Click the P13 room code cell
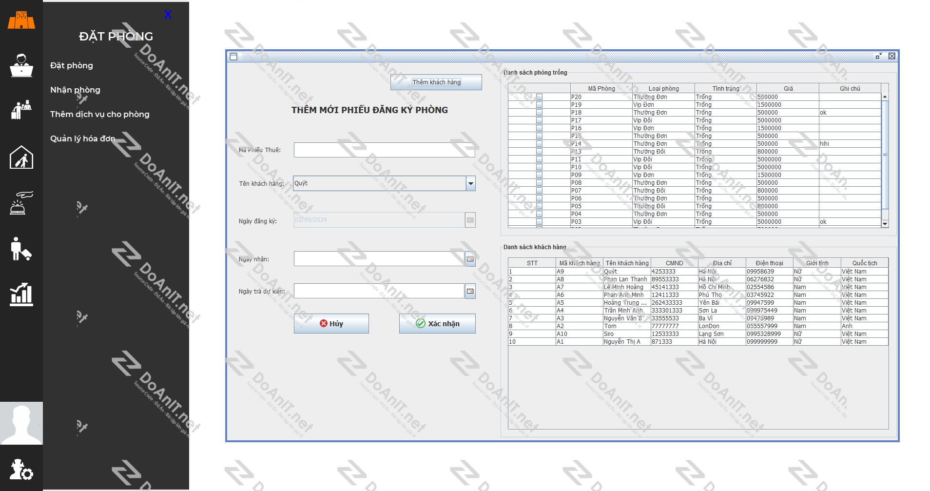The image size is (930, 491). click(x=601, y=152)
